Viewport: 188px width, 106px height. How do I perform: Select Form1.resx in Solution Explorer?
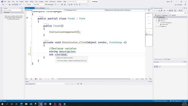click(165, 24)
